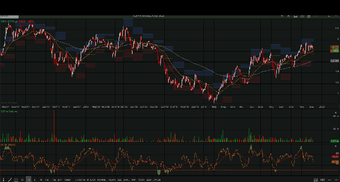This screenshot has width=340, height=182.
Task: Open the indicators chart icon
Action: [x=316, y=180]
